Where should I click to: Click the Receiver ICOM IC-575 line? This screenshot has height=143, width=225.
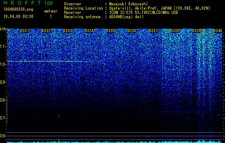(x=143, y=13)
